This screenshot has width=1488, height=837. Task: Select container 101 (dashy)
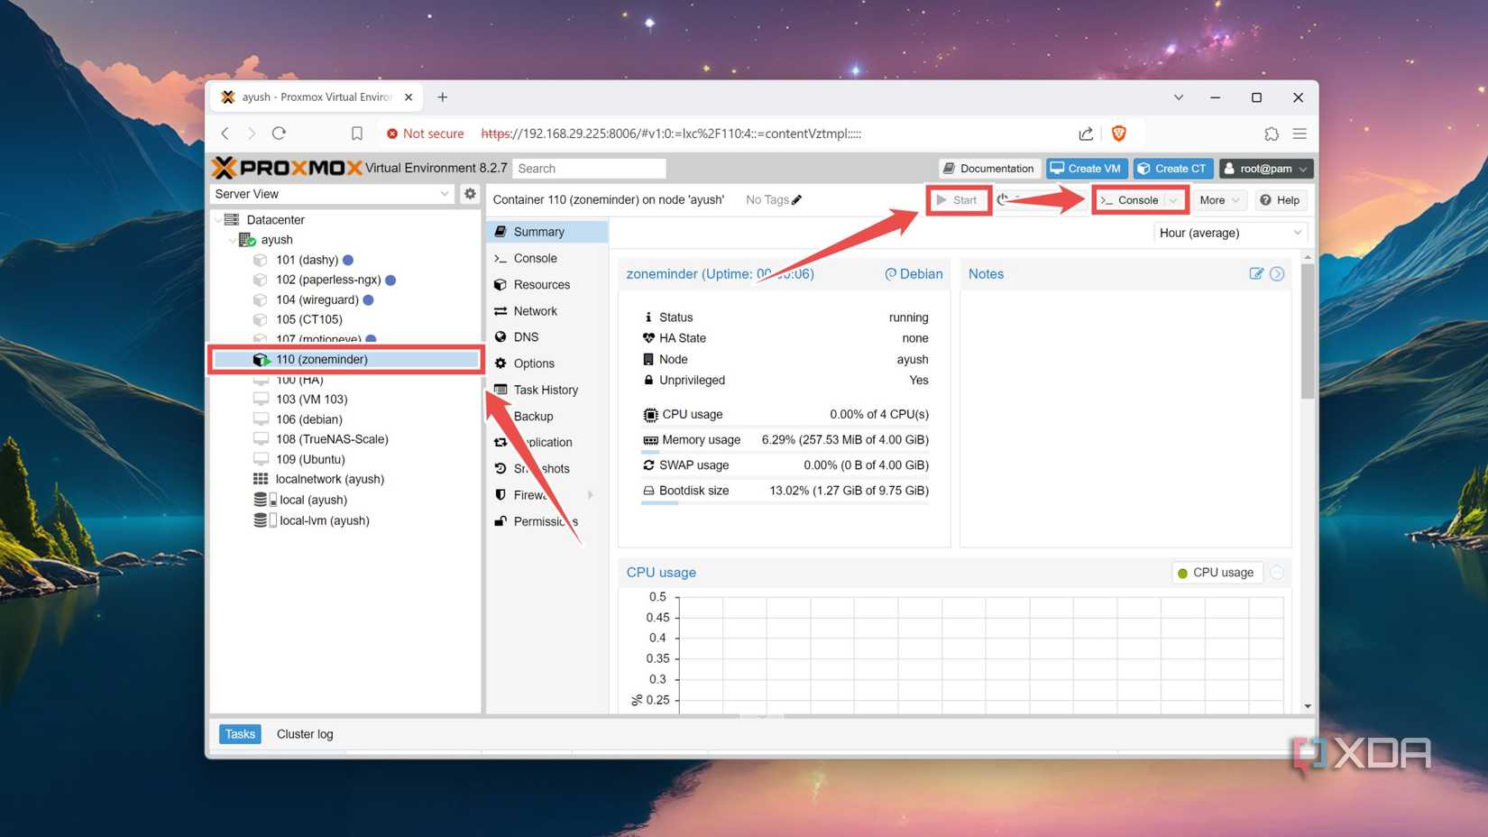[x=307, y=260]
